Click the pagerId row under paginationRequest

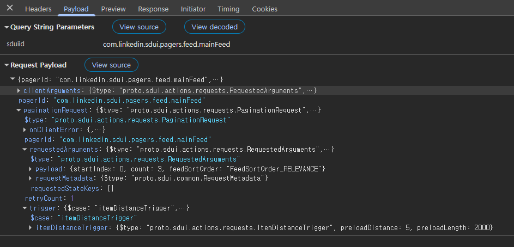[x=118, y=140]
